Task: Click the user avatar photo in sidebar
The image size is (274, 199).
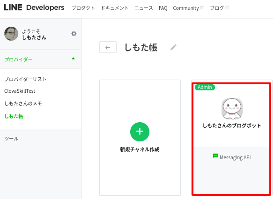Action: click(11, 34)
